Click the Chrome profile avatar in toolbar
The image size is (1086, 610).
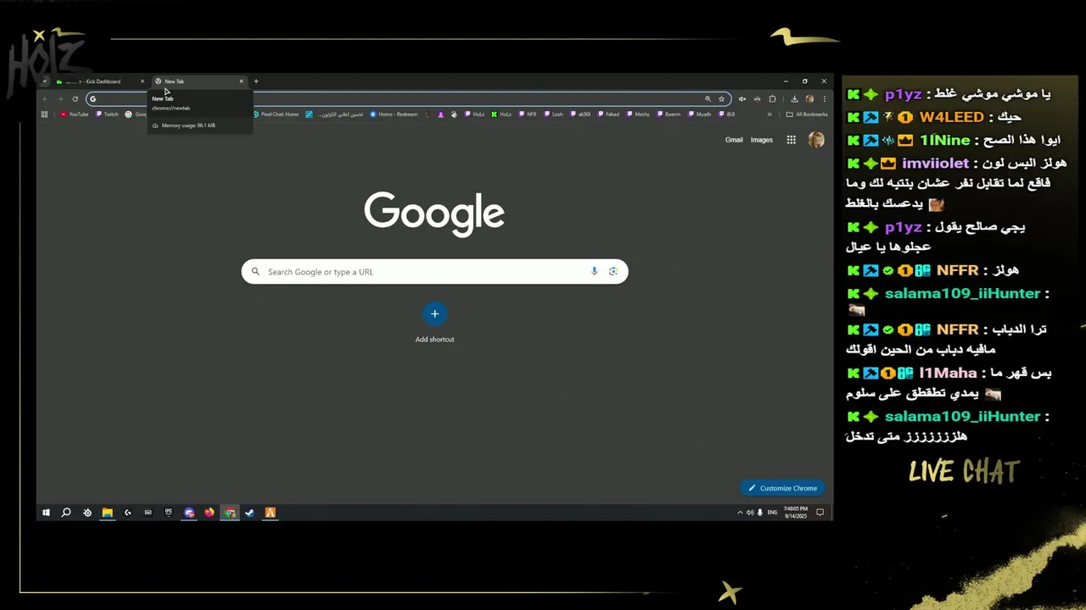(x=809, y=99)
